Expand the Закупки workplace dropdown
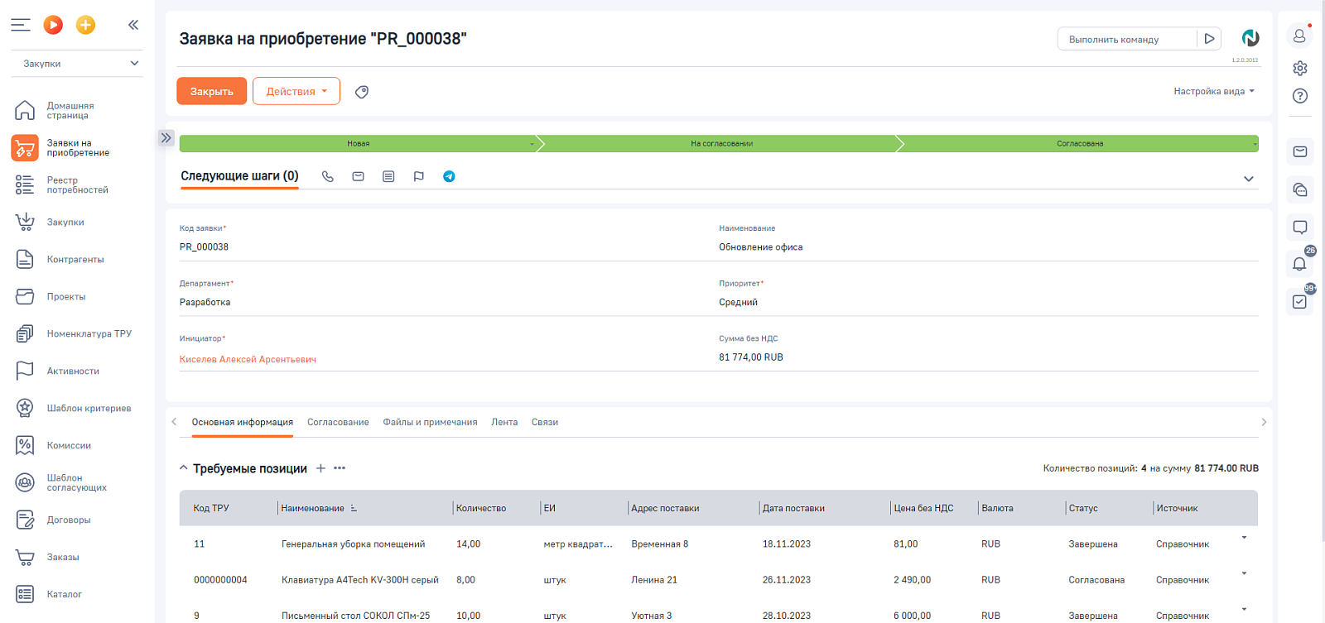 point(77,64)
